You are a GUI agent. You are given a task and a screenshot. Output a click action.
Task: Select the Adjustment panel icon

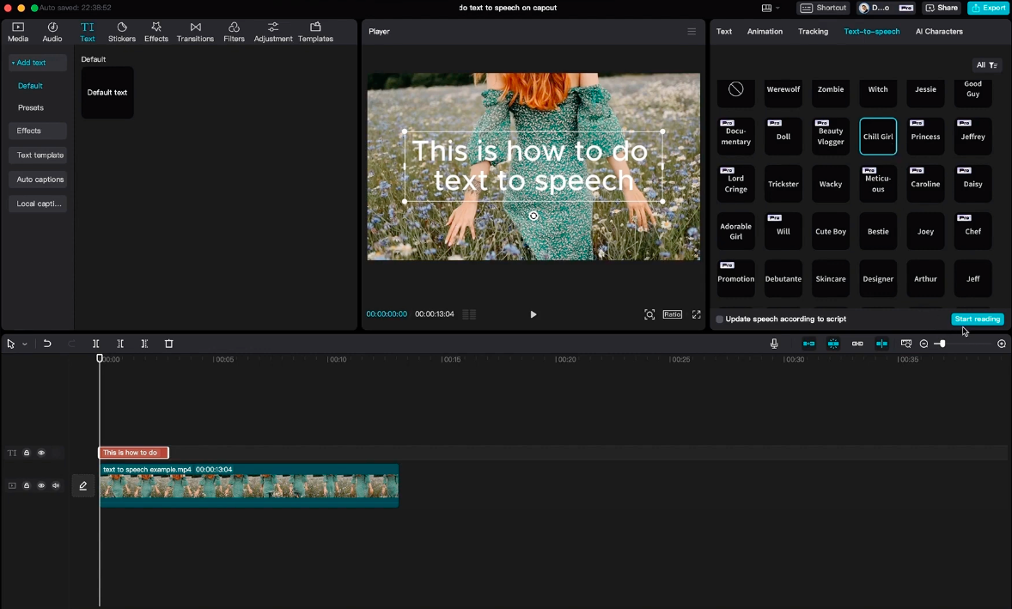(272, 32)
